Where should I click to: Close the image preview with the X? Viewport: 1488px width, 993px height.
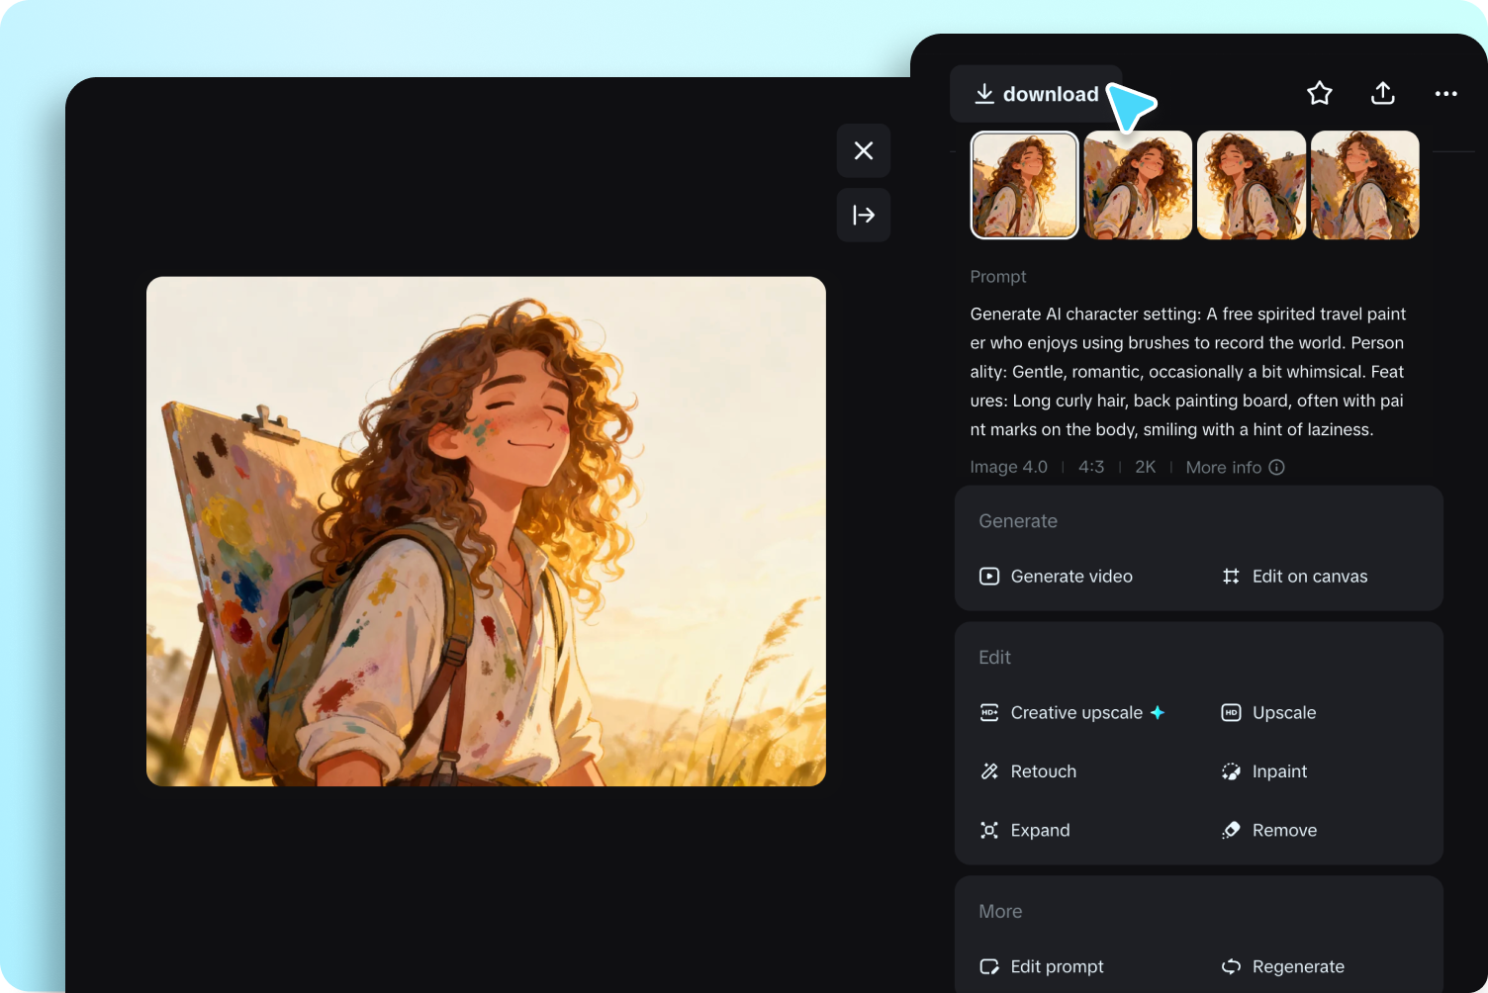pos(864,150)
